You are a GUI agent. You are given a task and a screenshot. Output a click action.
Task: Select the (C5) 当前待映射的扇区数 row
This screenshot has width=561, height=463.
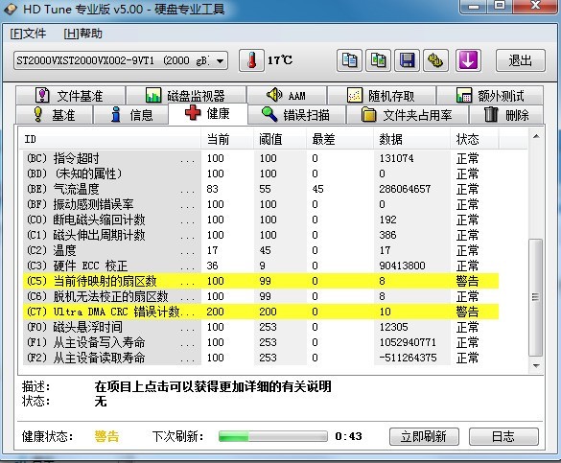(261, 281)
